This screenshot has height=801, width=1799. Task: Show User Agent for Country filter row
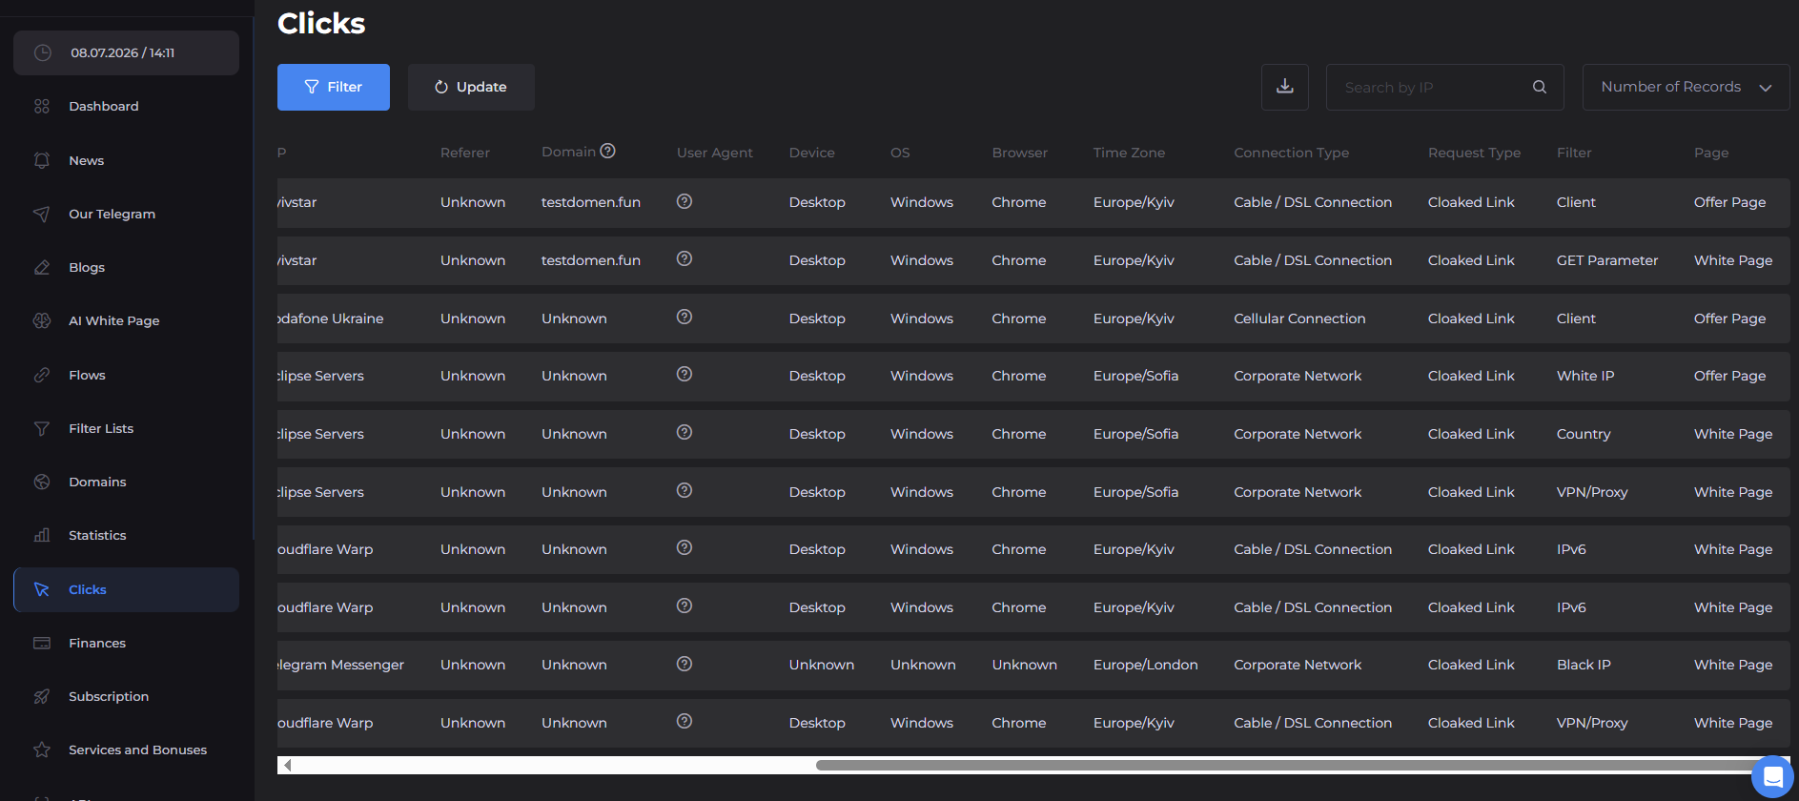pos(685,432)
